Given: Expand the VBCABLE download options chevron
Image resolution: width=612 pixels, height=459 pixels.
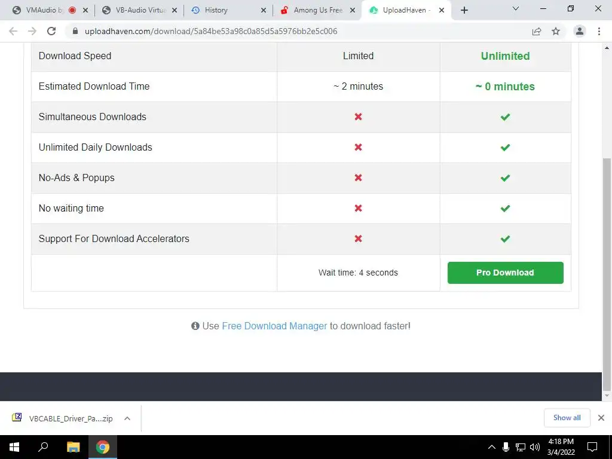Looking at the screenshot, I should click(127, 418).
